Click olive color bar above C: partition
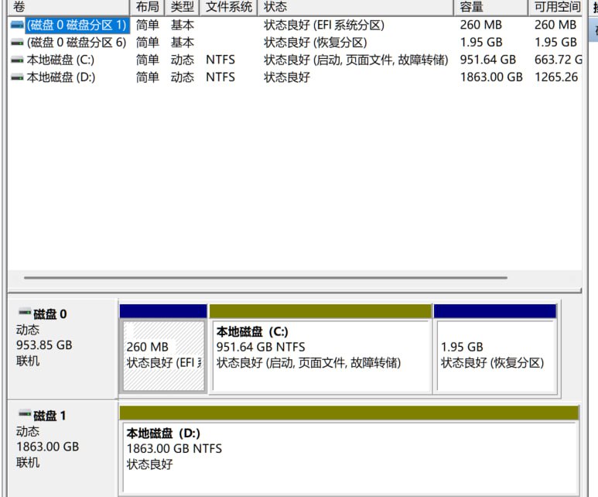Image resolution: width=598 pixels, height=497 pixels. (320, 311)
